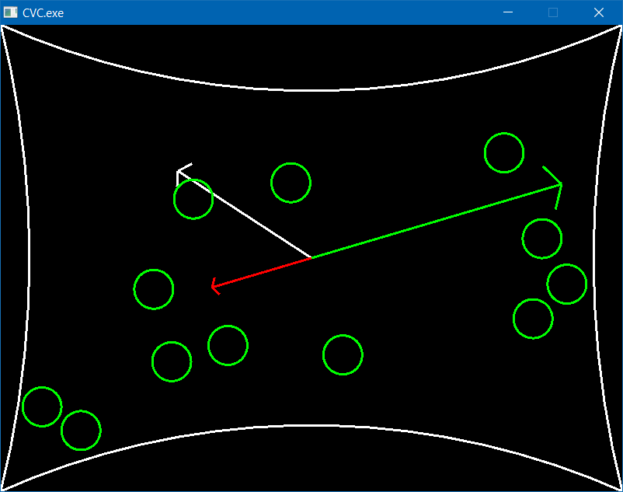Click the white arrow's arrowhead tip
623x492 pixels.
coord(179,170)
